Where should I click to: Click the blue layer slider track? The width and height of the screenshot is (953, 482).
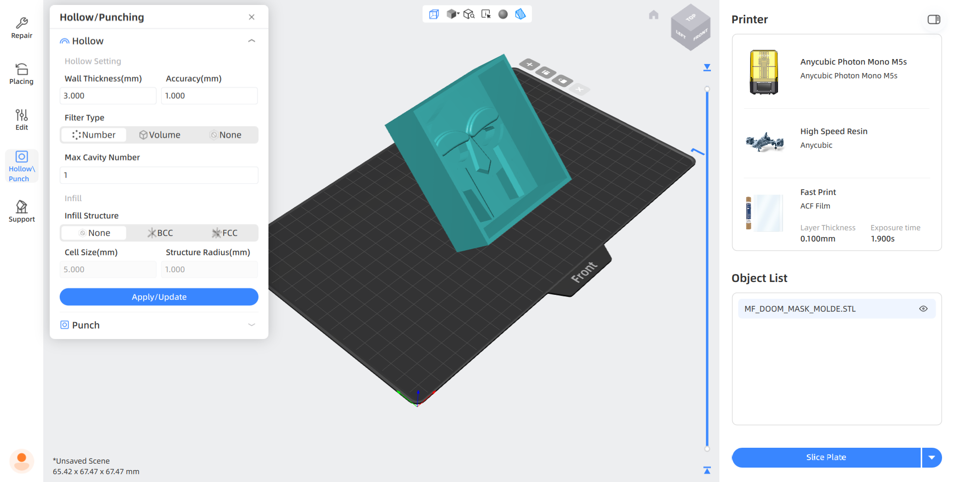pos(707,269)
